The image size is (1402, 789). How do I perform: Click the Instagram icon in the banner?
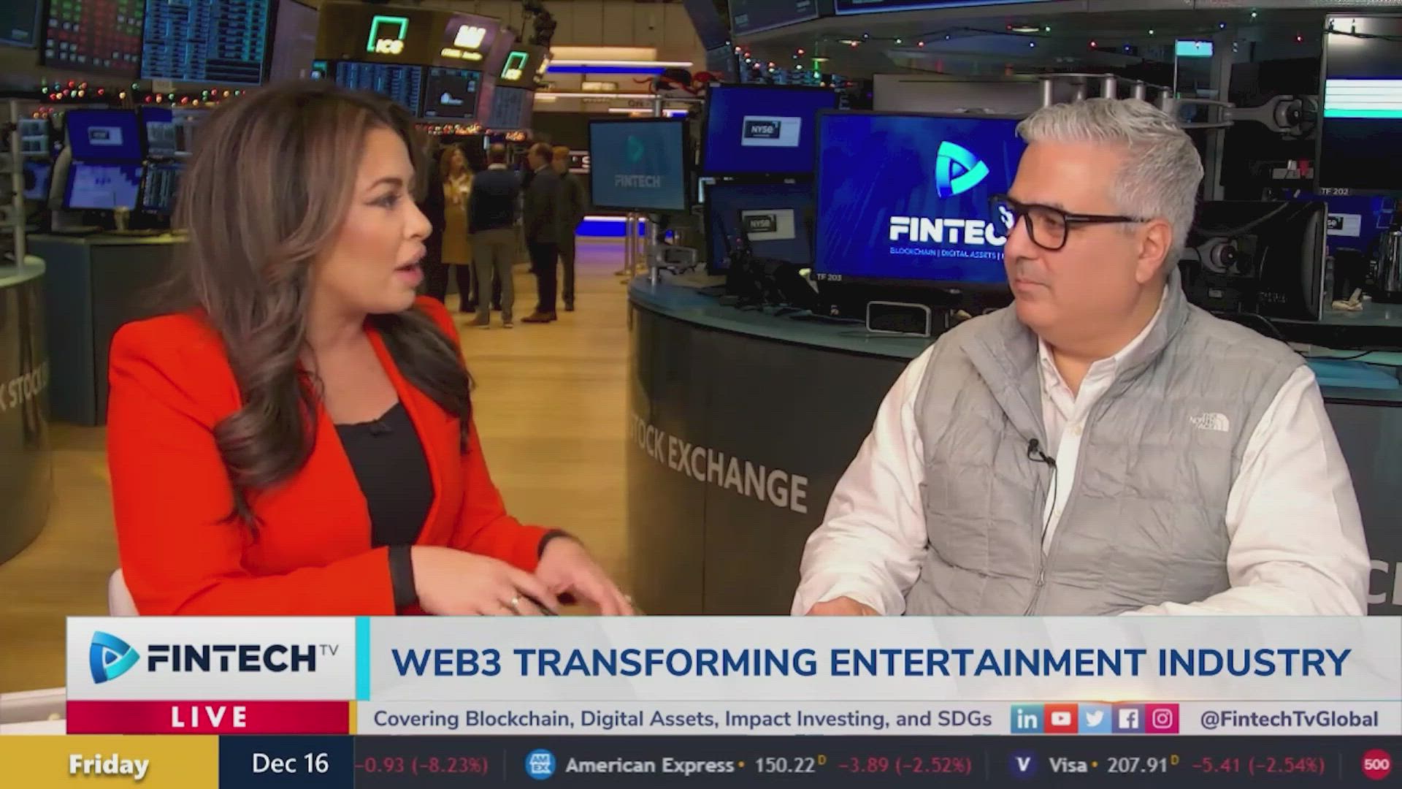coord(1162,719)
